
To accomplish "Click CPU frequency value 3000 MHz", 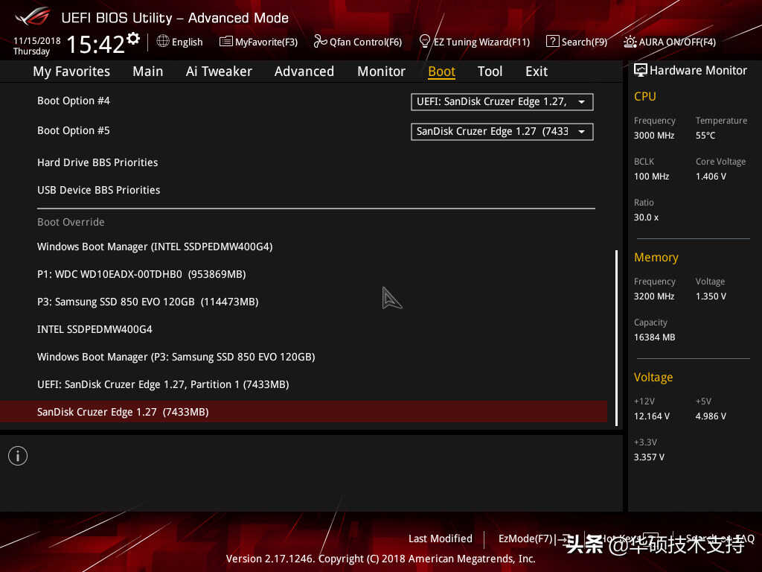I will point(654,136).
